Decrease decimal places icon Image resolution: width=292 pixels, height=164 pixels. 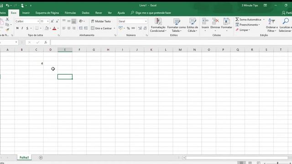[x=145, y=28]
